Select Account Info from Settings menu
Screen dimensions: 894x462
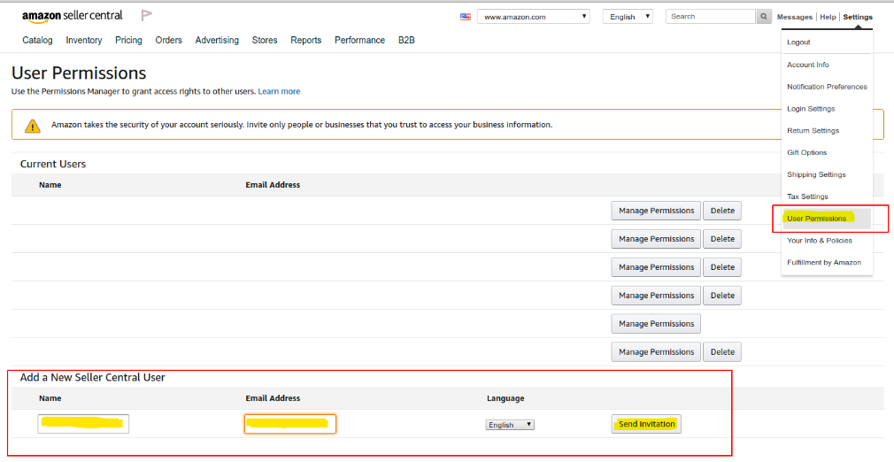tap(808, 65)
